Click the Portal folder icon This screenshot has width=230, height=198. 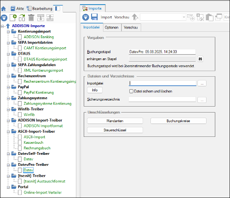click(14, 187)
